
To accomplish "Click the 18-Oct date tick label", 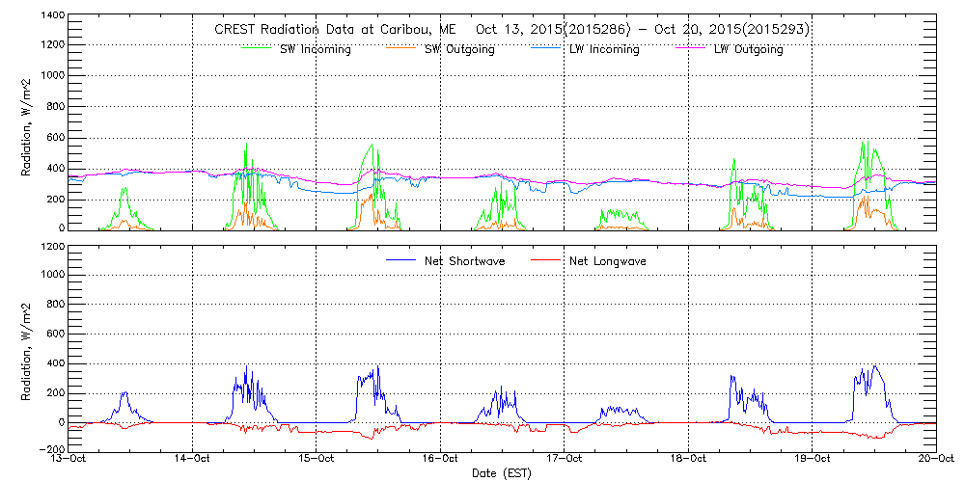I will pyautogui.click(x=688, y=460).
